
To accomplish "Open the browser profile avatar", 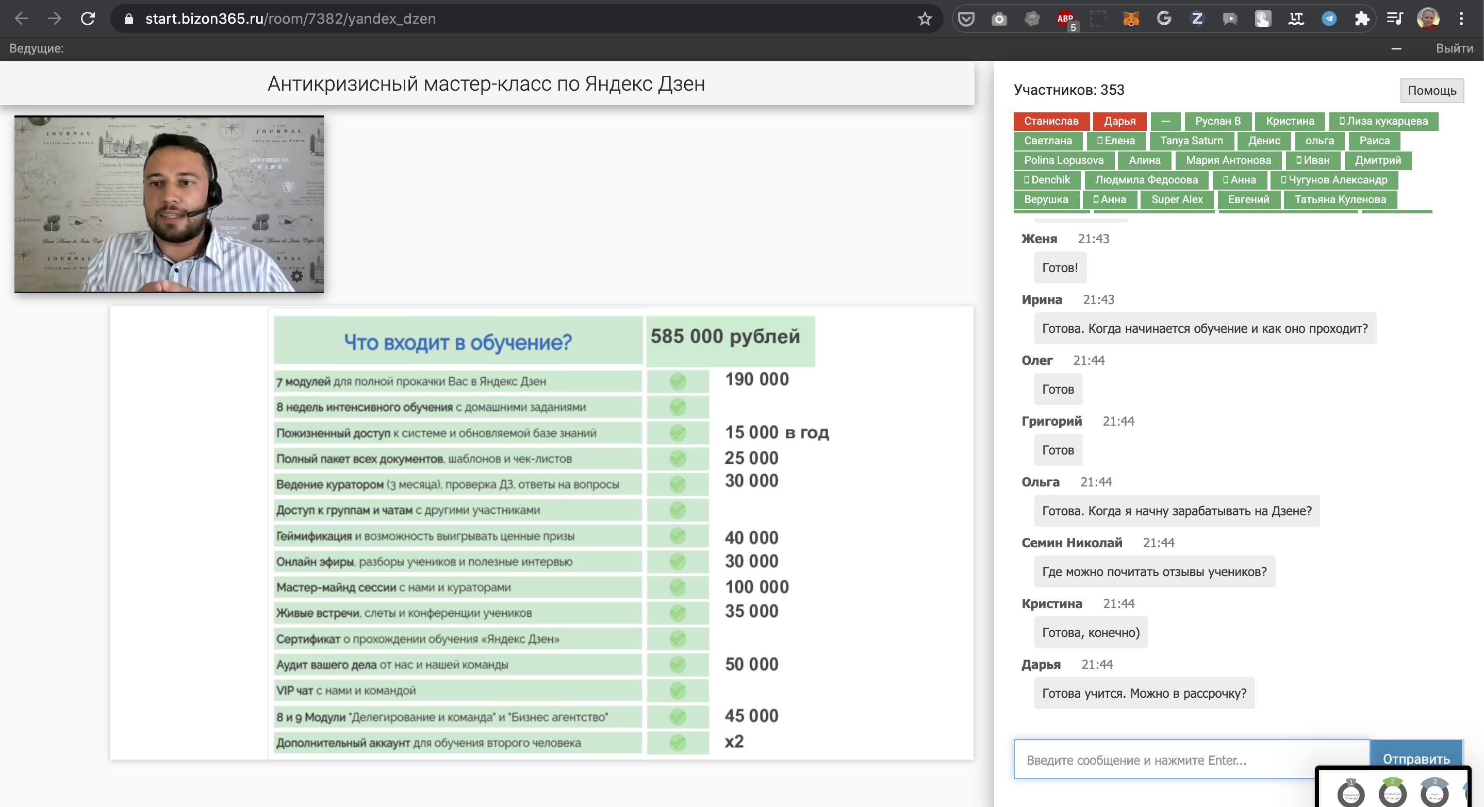I will coord(1428,19).
